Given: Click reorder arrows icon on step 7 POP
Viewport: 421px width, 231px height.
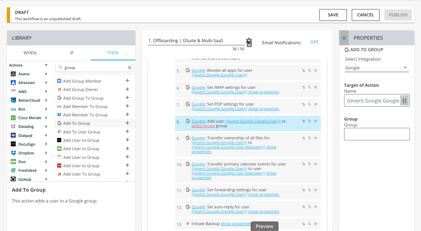Looking at the screenshot, I should 309,104.
